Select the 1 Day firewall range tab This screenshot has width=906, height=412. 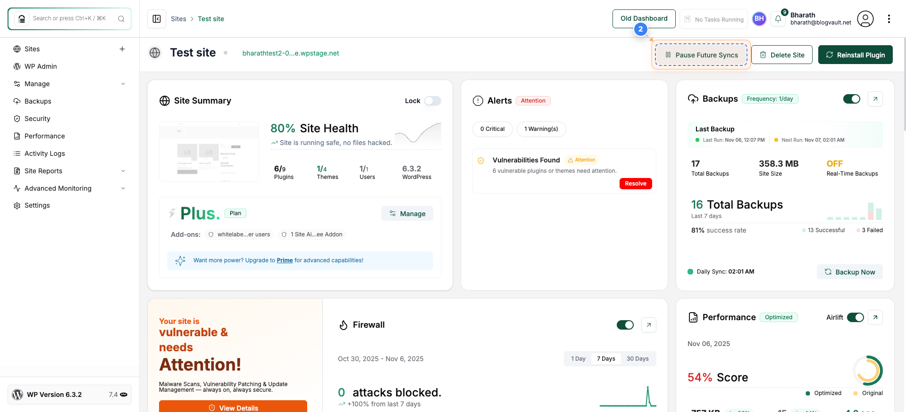(x=578, y=359)
